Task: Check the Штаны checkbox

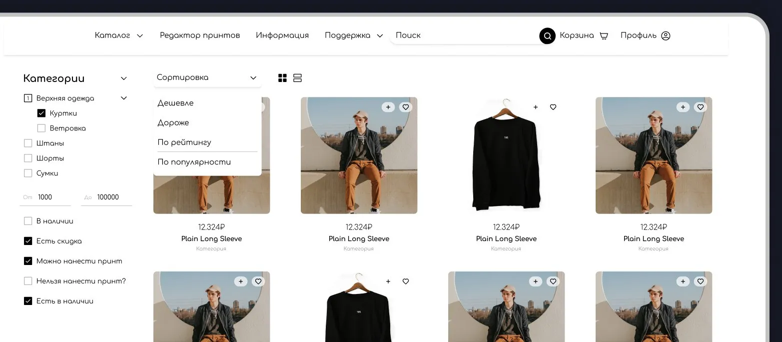Action: click(28, 143)
